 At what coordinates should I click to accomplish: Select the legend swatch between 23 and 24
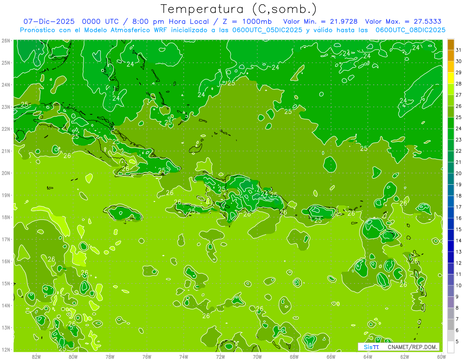(451, 134)
